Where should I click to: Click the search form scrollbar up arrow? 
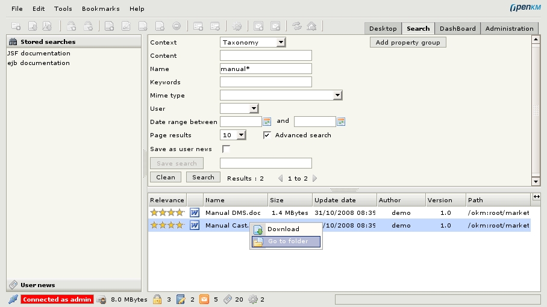(x=536, y=39)
